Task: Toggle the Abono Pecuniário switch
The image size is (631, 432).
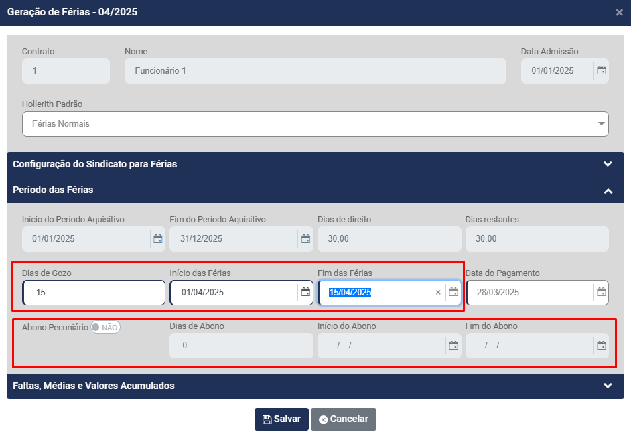Action: [x=105, y=328]
